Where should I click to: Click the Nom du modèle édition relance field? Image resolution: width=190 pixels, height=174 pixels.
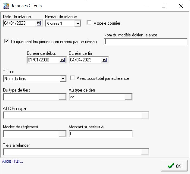(x=145, y=42)
